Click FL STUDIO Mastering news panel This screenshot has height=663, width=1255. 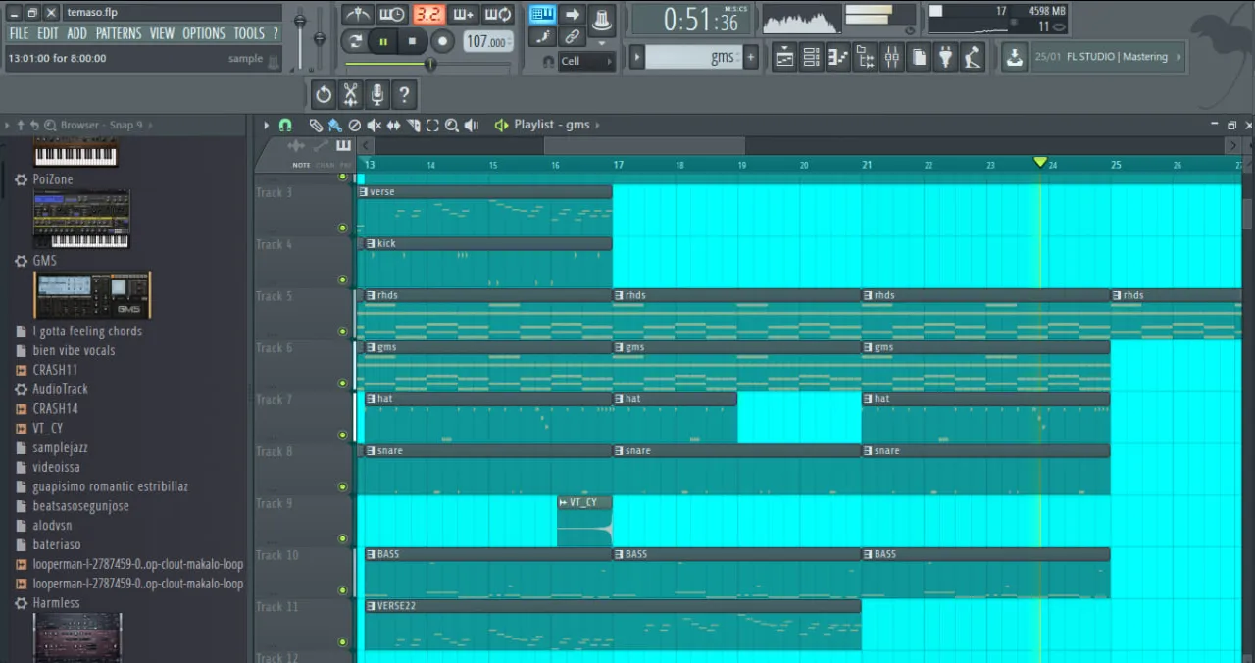[x=1107, y=57]
